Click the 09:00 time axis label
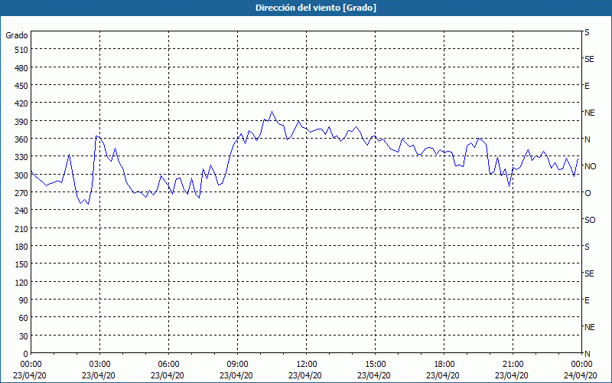Viewport: 612px width, 383px height. click(237, 365)
